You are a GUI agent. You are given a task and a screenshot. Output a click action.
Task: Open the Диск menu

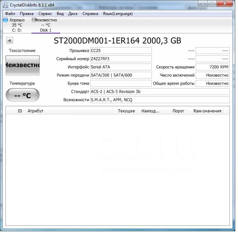click(73, 14)
